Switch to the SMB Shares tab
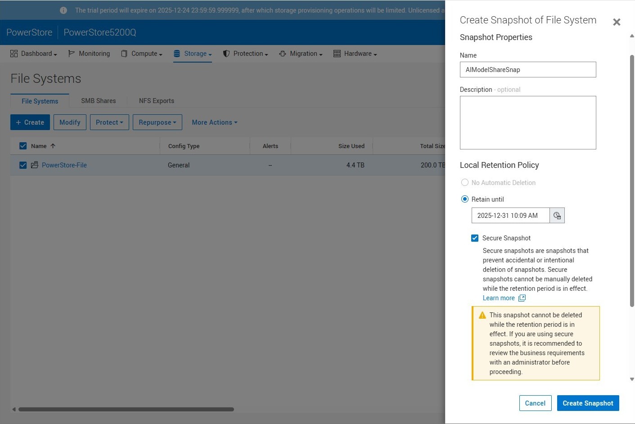Viewport: 635px width, 424px height. [x=98, y=101]
